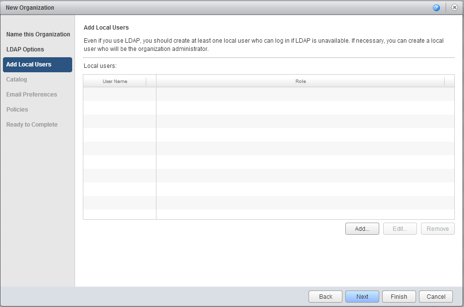Jump to the Catalog step

pos(16,80)
